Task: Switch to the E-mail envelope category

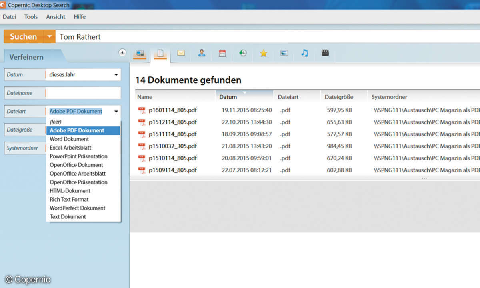Action: 181,53
